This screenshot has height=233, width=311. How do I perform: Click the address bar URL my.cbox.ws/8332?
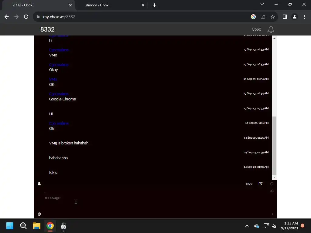[59, 17]
